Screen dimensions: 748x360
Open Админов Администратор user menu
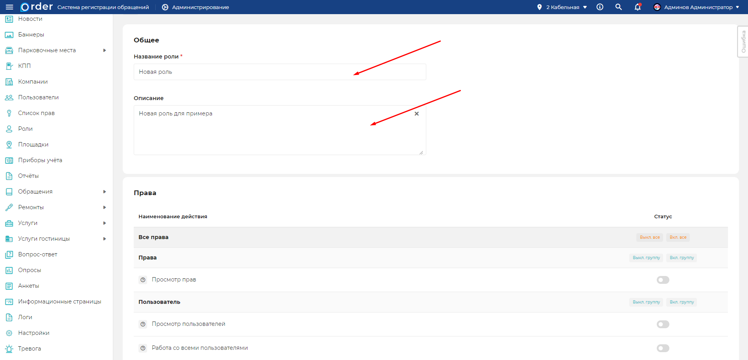tap(696, 7)
